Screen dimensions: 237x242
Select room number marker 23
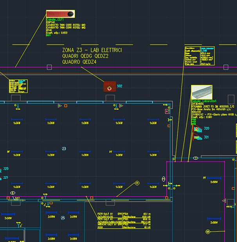(64, 149)
